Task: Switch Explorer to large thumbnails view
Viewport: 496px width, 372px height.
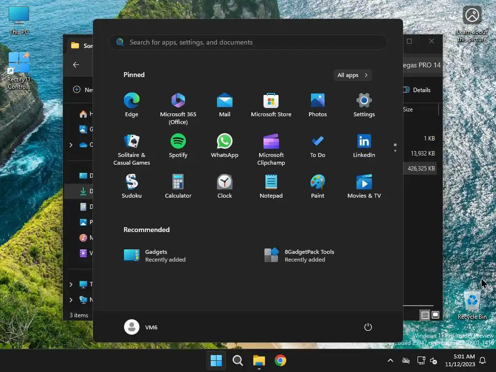Action: [x=435, y=315]
